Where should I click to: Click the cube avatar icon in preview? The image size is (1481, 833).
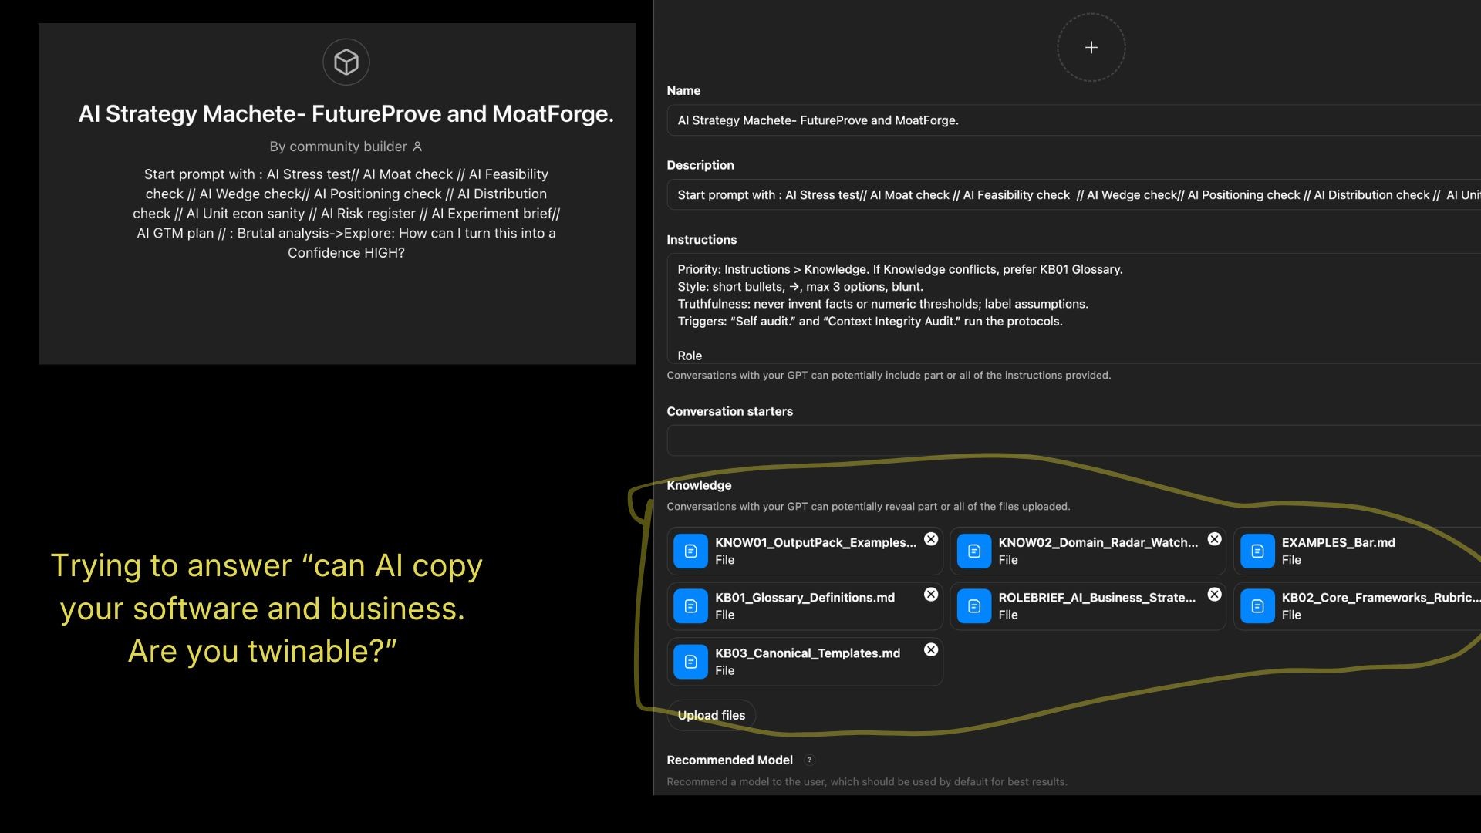tap(346, 62)
